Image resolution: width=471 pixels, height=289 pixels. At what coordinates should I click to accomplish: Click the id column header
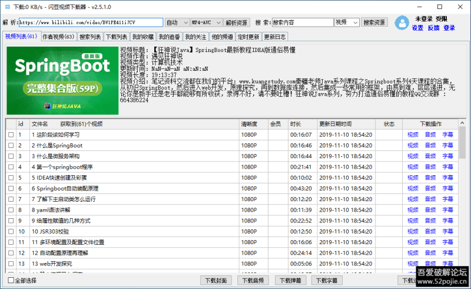(23, 124)
